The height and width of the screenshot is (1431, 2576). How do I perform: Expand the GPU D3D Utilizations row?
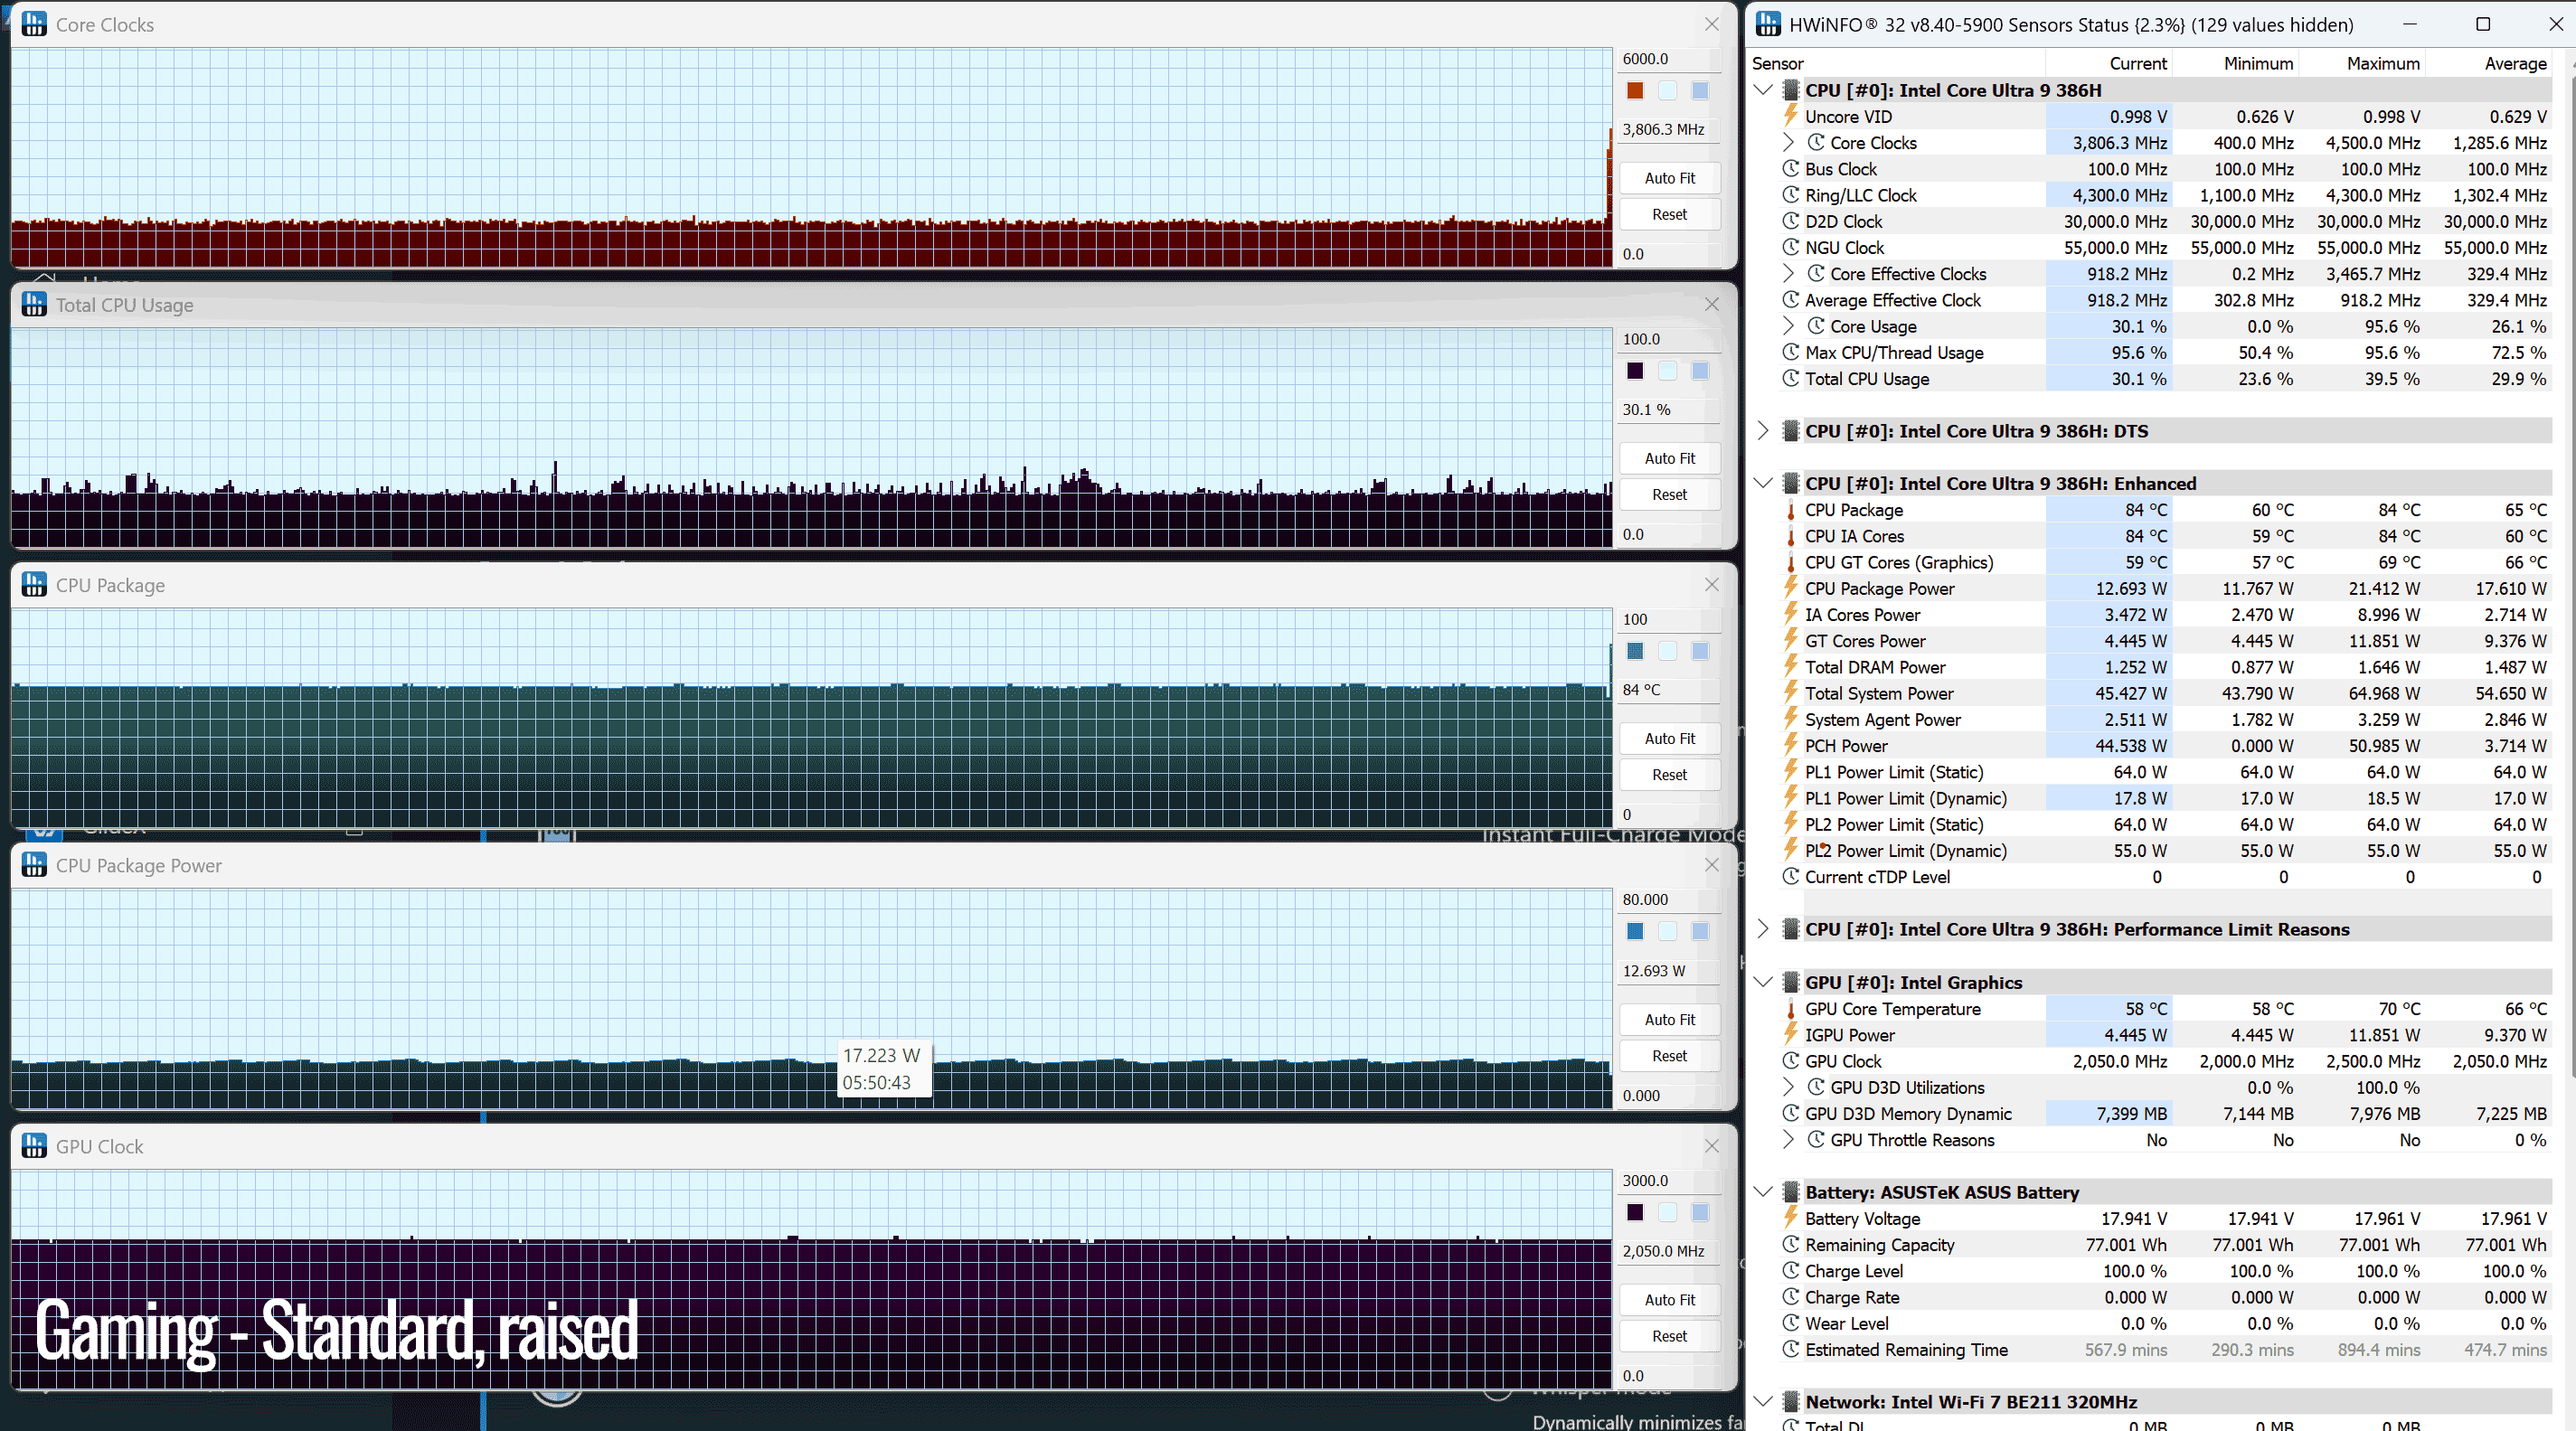[x=1789, y=1087]
